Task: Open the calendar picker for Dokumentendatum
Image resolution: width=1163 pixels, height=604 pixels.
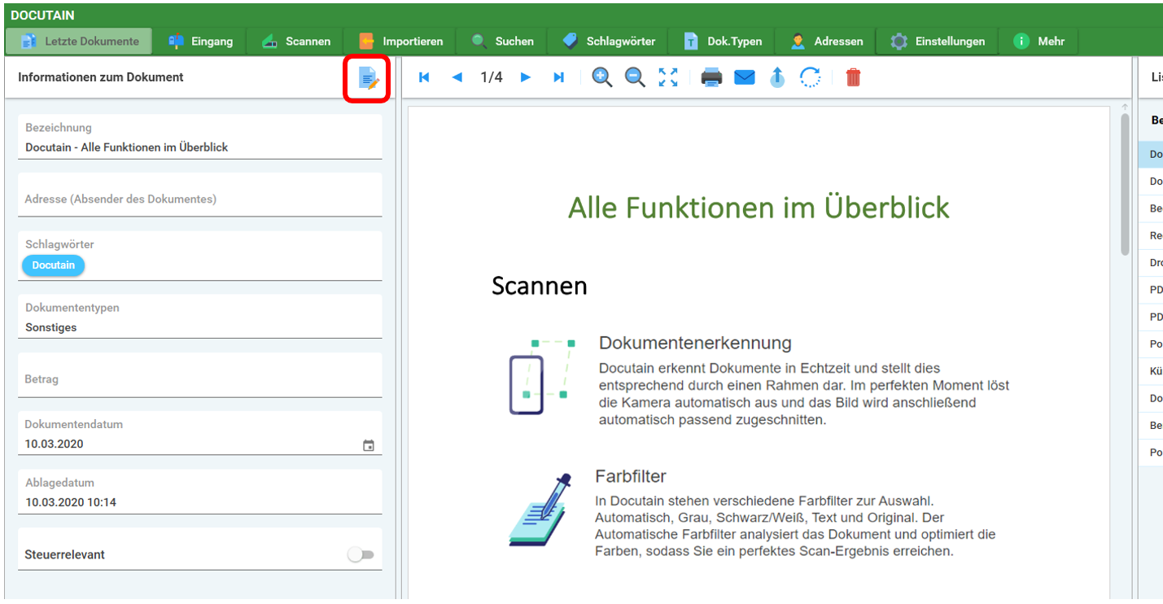Action: (x=369, y=445)
